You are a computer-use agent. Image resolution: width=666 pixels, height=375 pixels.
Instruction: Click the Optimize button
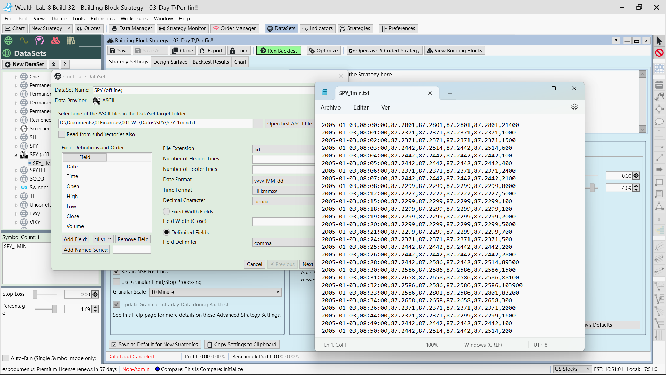323,51
